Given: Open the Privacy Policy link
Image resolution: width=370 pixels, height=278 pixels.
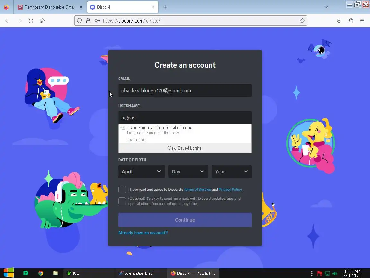Looking at the screenshot, I should [230, 189].
